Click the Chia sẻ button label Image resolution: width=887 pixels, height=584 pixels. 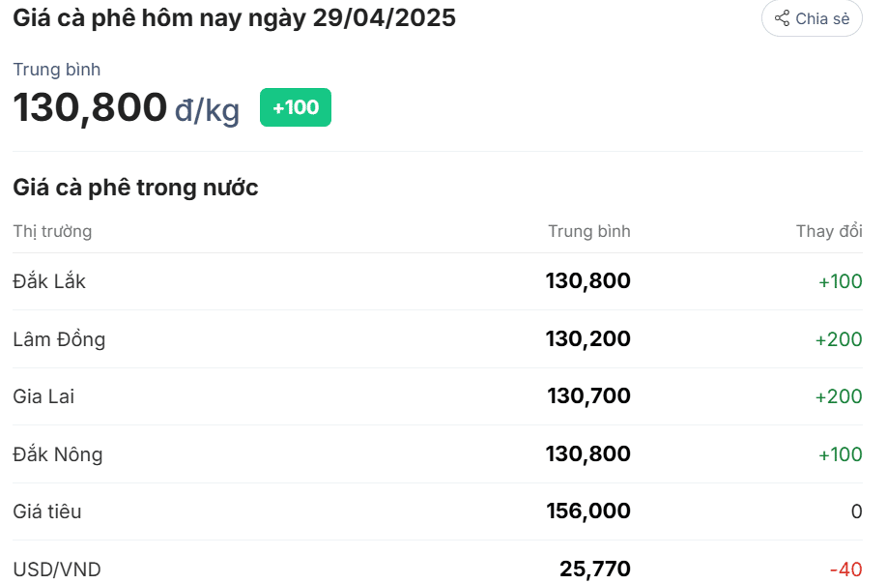coord(822,18)
